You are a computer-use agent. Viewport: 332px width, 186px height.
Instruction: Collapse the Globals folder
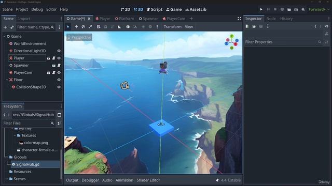[7, 157]
